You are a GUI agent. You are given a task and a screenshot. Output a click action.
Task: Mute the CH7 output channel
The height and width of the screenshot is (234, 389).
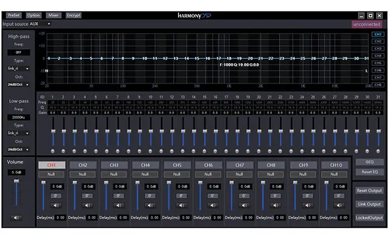coord(245,206)
